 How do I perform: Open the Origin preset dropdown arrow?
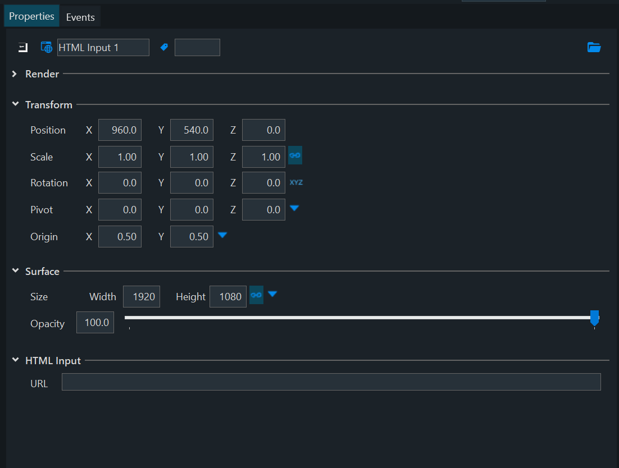pyautogui.click(x=222, y=235)
